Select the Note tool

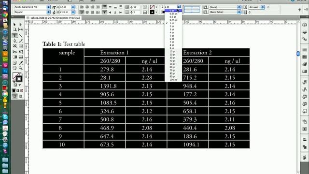(x=14, y=63)
